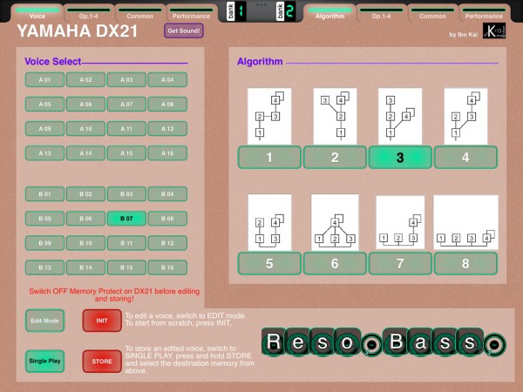
Task: Select voice B 16
Action: [x=167, y=267]
